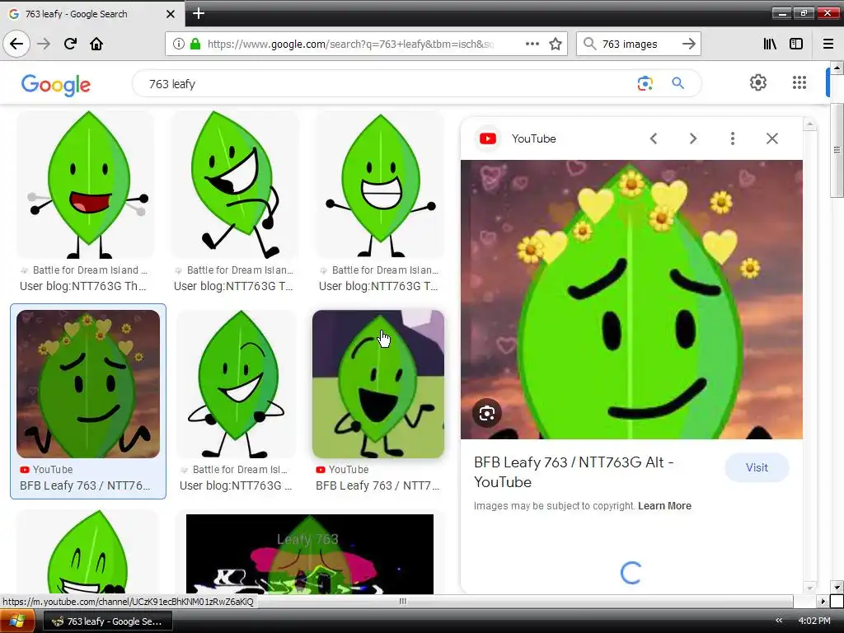Screen dimensions: 844x633
Task: Open BFB Leafy 763 / NTT763G Alt title
Action: click(574, 472)
